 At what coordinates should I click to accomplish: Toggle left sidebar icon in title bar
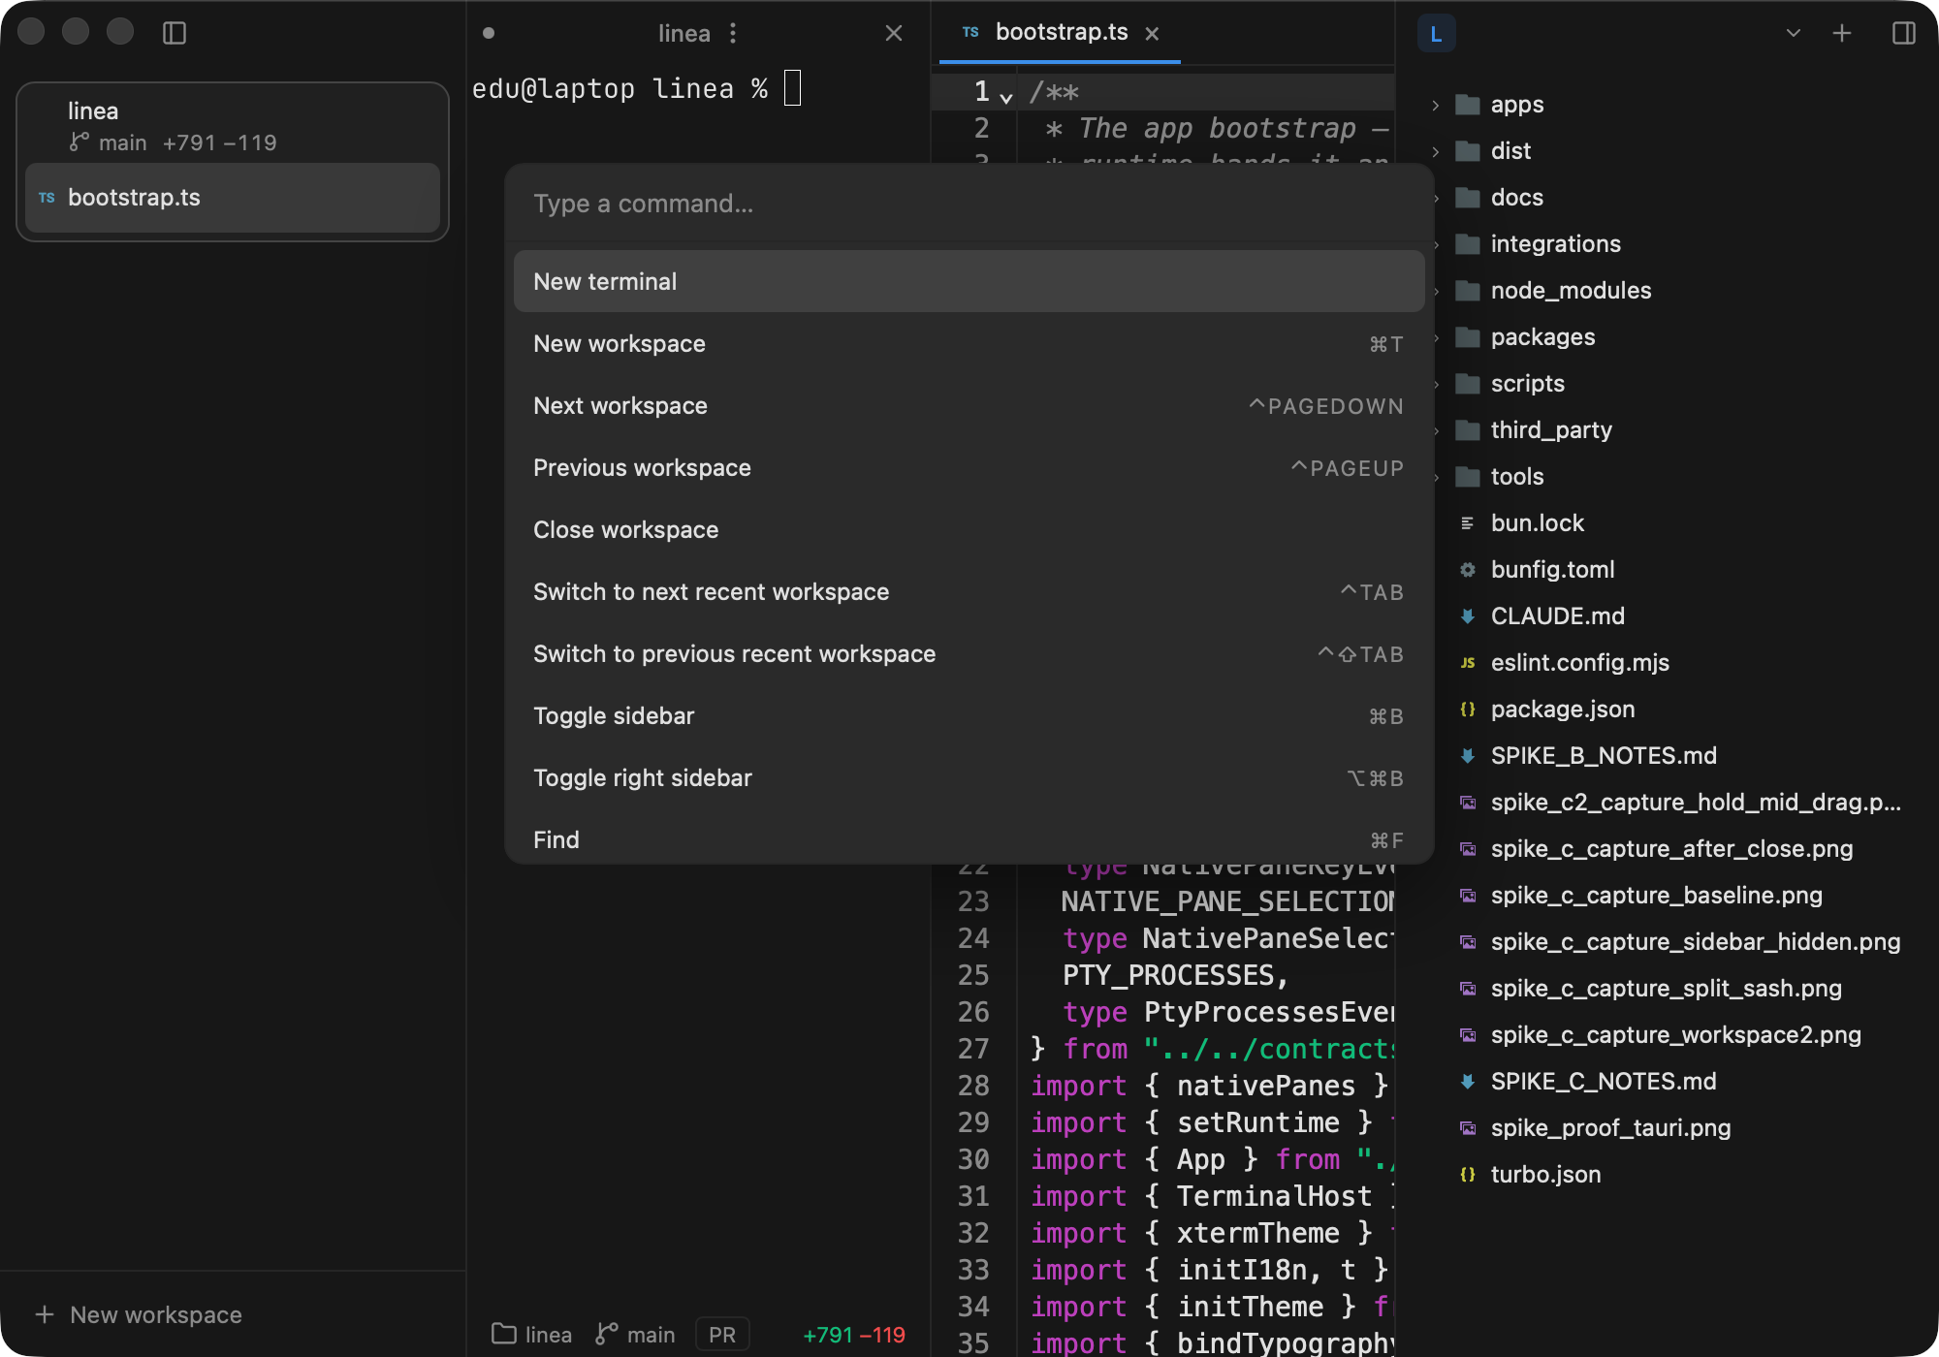coord(175,33)
